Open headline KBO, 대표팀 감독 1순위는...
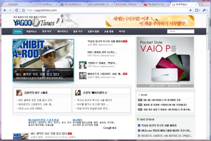The height and width of the screenshot is (141, 211). pyautogui.click(x=102, y=52)
